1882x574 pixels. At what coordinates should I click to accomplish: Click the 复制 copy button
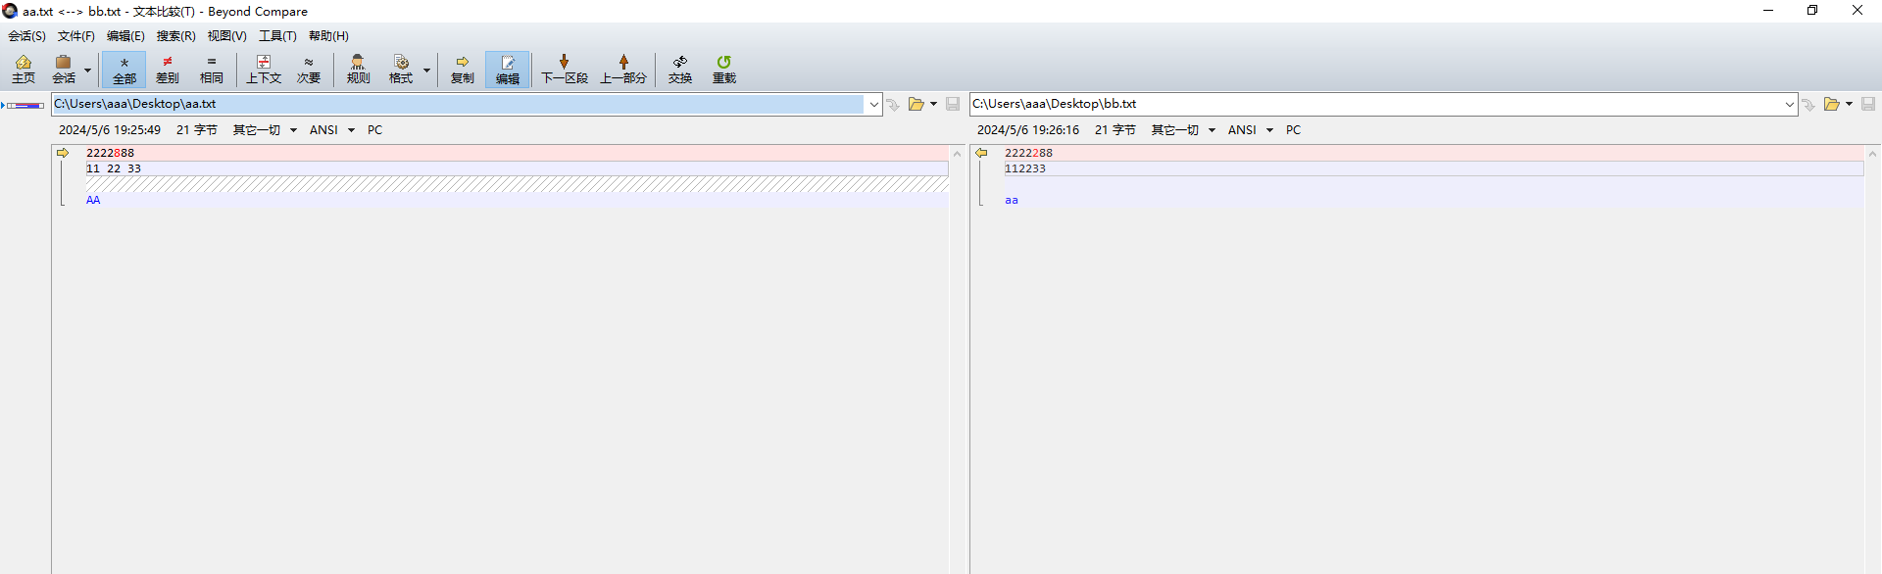463,70
